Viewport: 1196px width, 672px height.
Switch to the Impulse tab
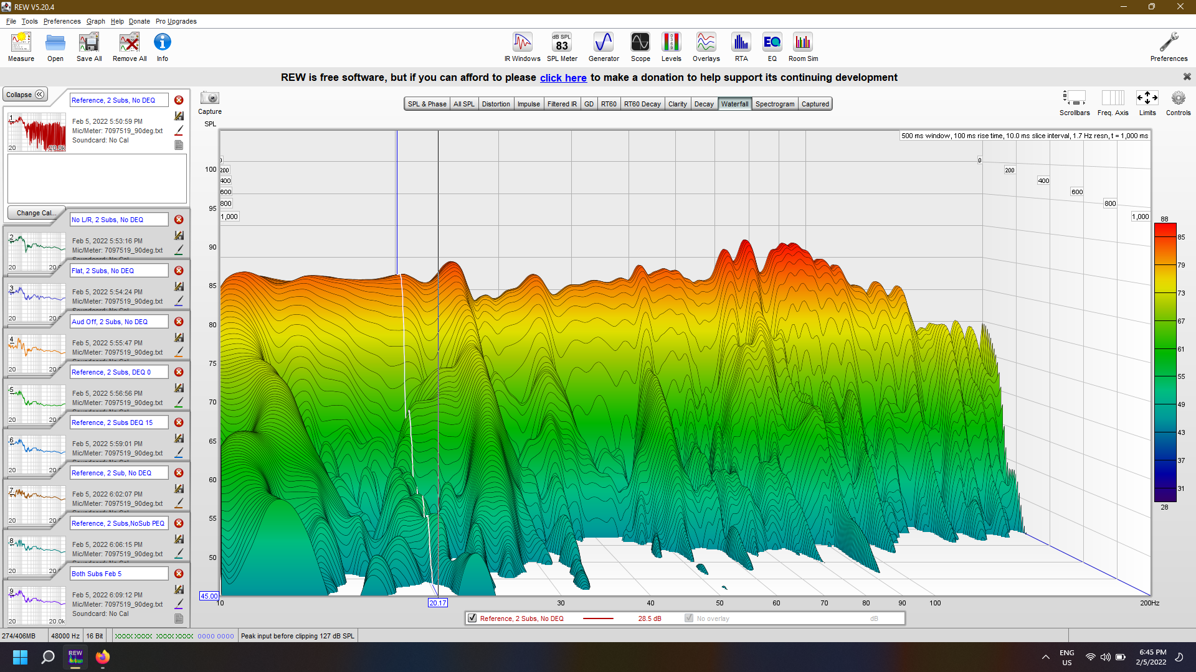tap(528, 104)
